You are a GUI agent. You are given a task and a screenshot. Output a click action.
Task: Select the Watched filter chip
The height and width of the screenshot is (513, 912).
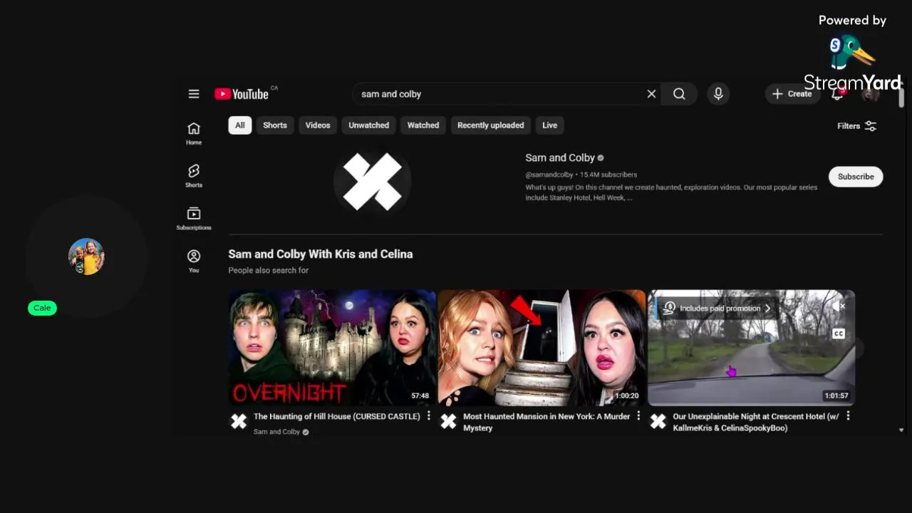pyautogui.click(x=423, y=125)
